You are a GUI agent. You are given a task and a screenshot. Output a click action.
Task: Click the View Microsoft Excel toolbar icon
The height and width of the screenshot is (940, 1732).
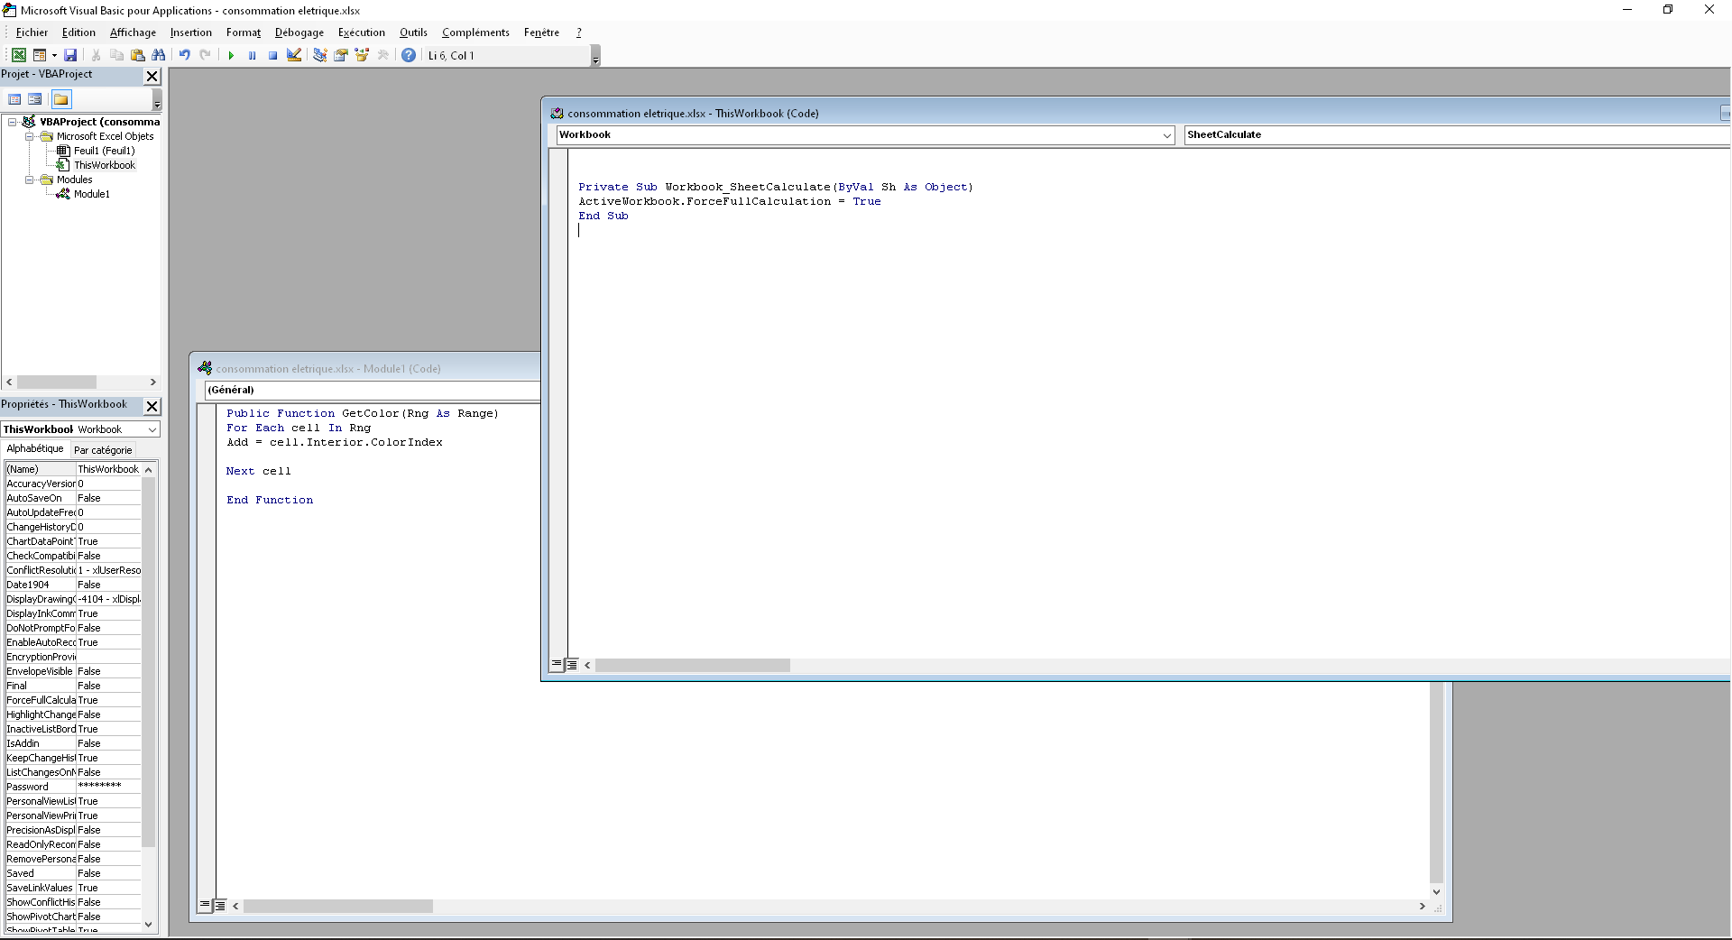18,55
